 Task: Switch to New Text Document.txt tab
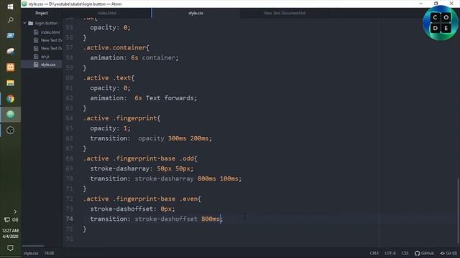pyautogui.click(x=285, y=13)
